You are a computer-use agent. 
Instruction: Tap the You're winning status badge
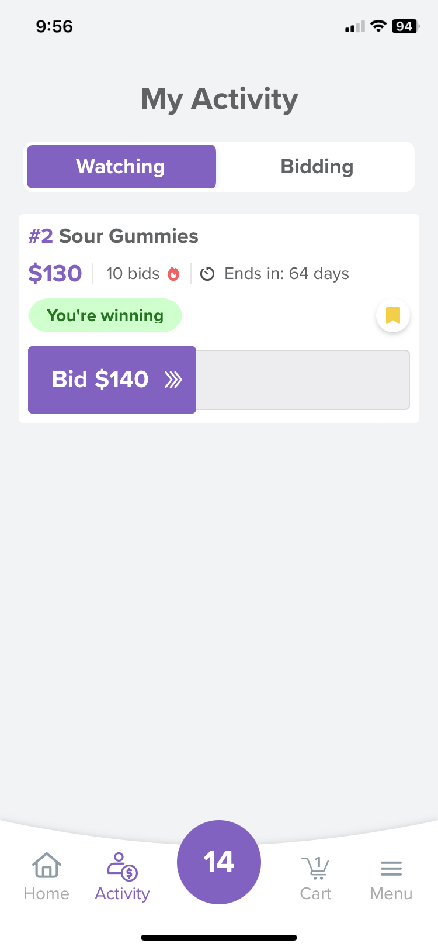coord(105,315)
